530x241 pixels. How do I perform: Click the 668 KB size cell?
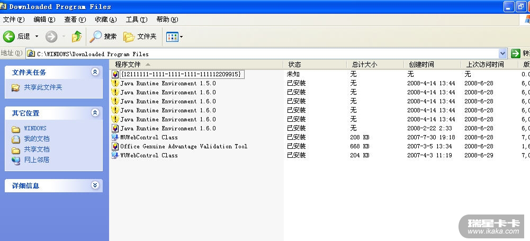(x=360, y=146)
